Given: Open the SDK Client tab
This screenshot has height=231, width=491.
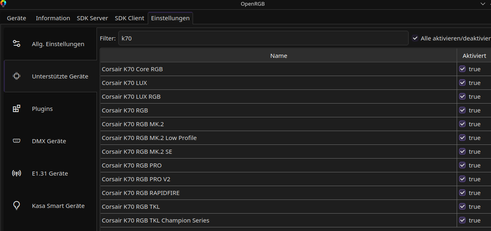Looking at the screenshot, I should tap(130, 18).
